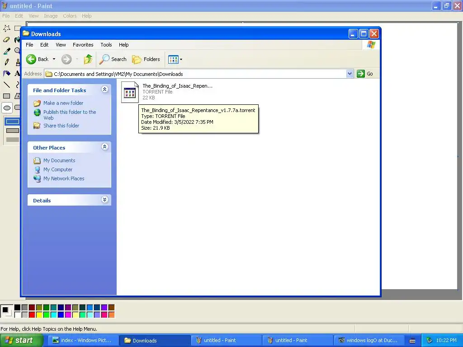463x347 pixels.
Task: Open the Back button history dropdown
Action: tap(54, 59)
